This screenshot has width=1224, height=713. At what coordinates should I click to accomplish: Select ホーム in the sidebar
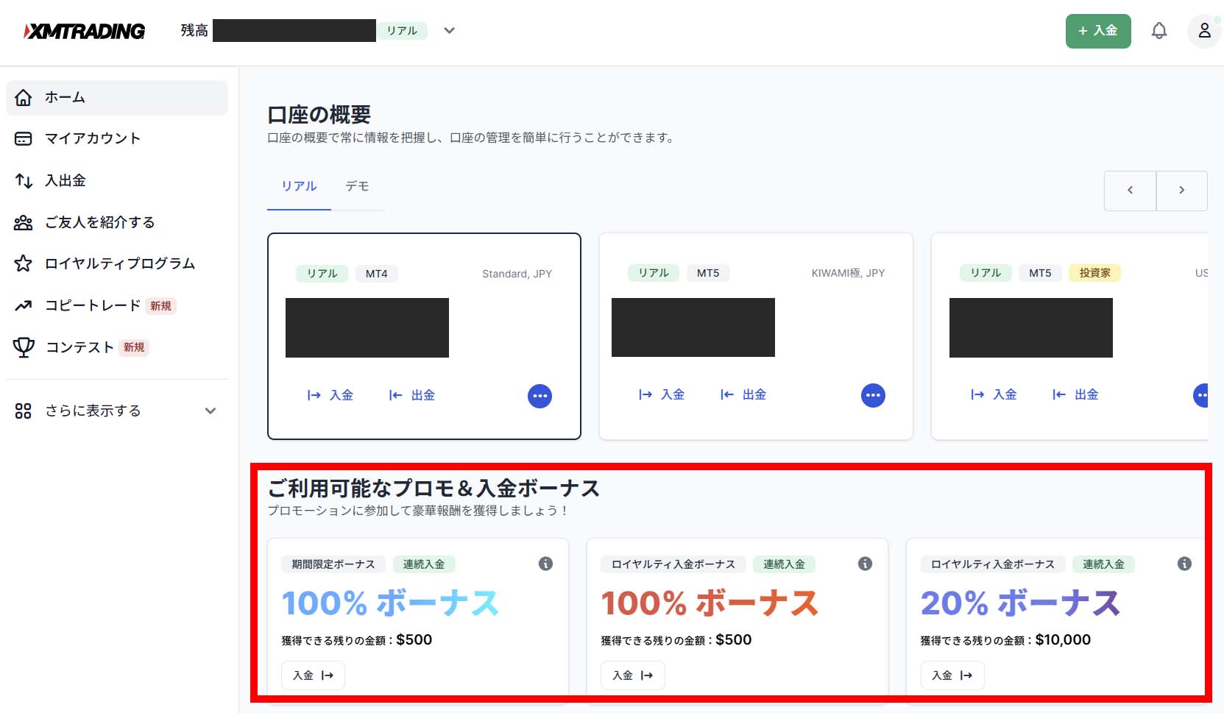coord(117,97)
